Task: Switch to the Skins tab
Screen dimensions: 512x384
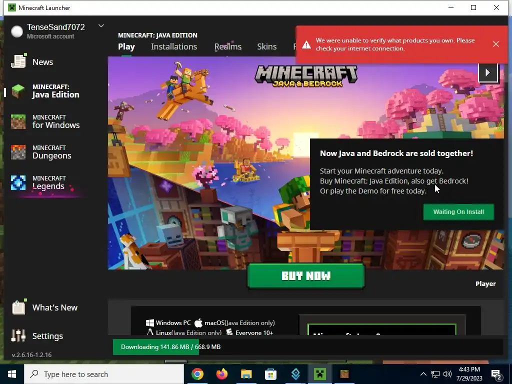Action: (x=267, y=46)
